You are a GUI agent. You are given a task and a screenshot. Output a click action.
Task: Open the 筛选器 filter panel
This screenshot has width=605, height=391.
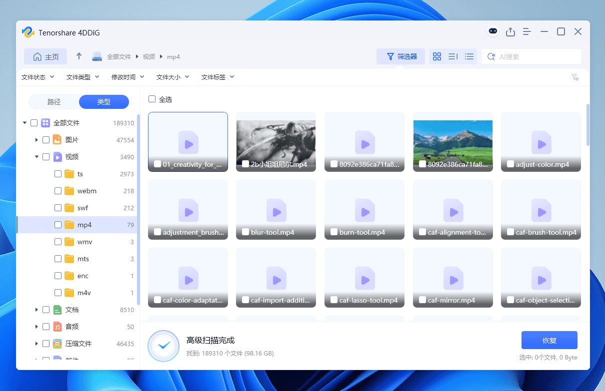click(400, 56)
